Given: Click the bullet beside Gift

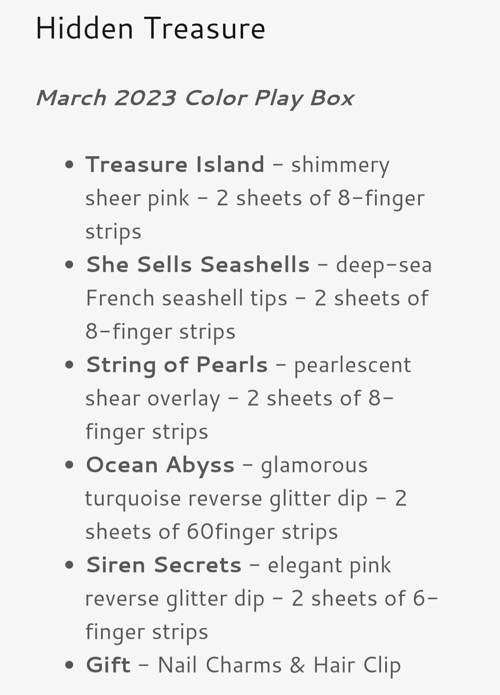Looking at the screenshot, I should [69, 665].
